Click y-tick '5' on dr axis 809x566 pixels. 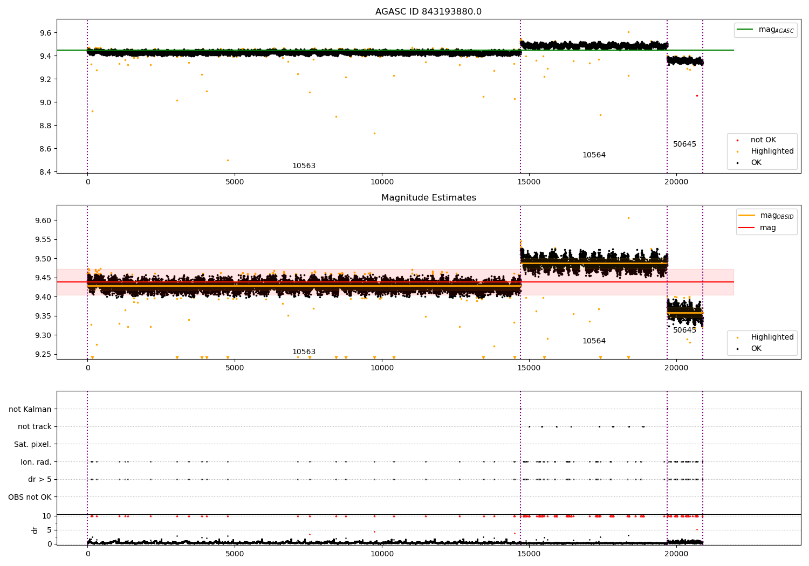pyautogui.click(x=49, y=530)
